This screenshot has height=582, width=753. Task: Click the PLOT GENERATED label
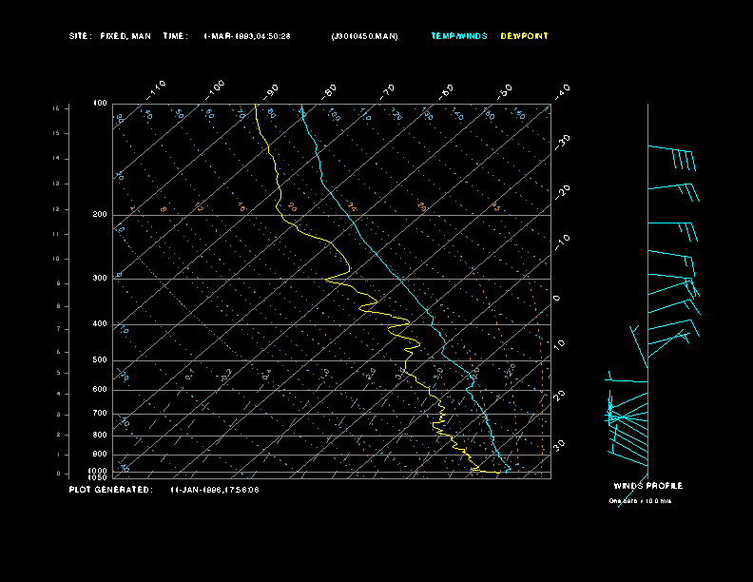click(109, 490)
